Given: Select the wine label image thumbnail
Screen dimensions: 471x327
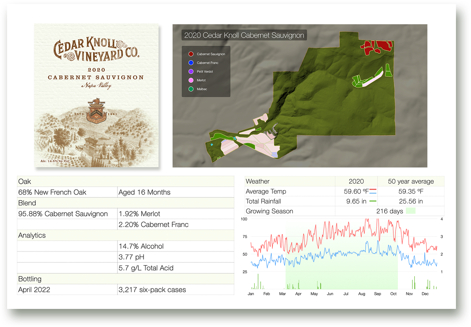Looking at the screenshot, I should tap(96, 95).
